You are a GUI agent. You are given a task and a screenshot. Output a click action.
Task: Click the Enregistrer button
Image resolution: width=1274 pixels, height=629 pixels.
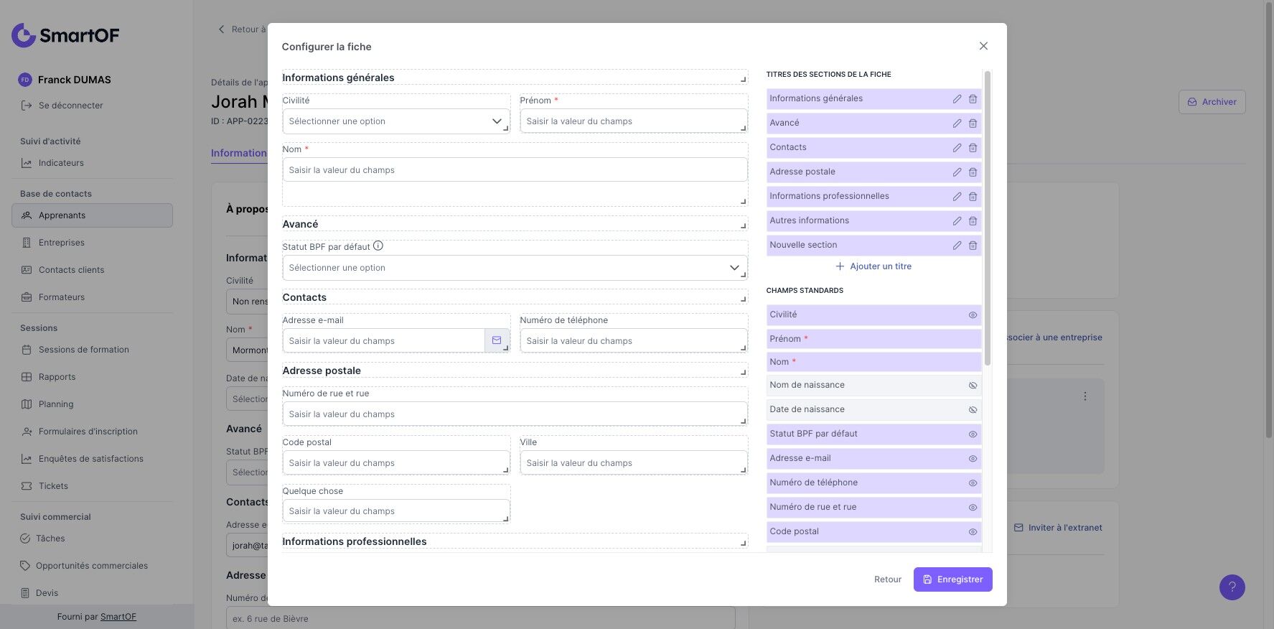(x=952, y=579)
